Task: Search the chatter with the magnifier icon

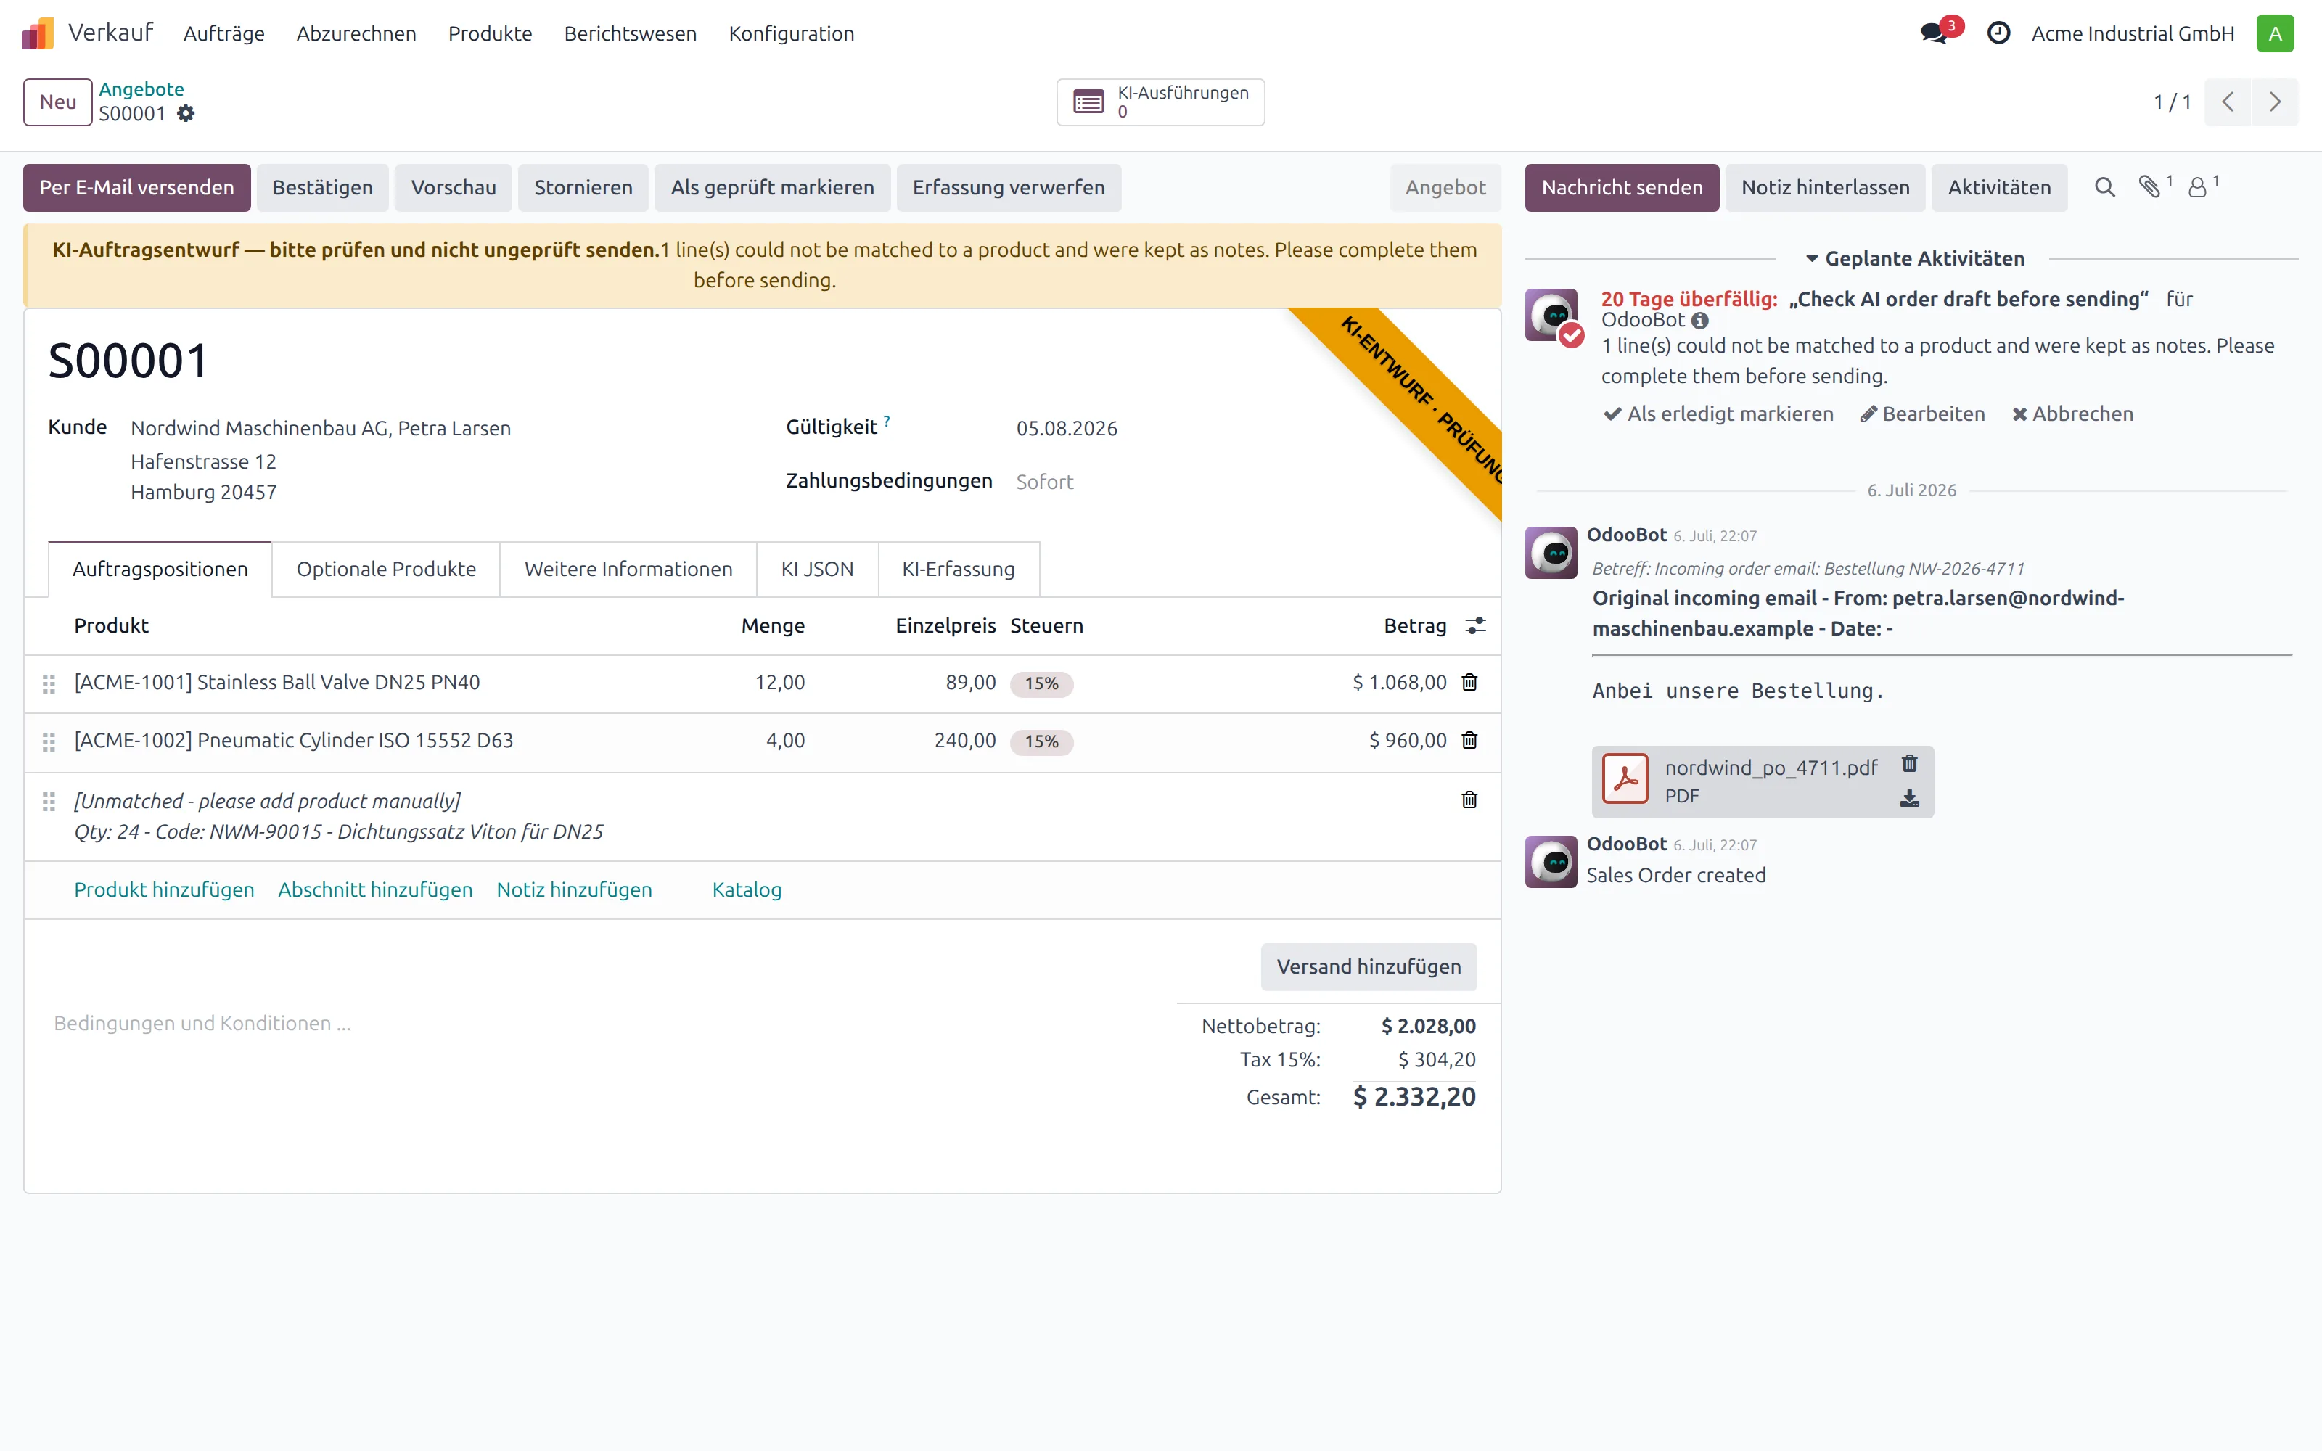Action: click(x=2104, y=187)
